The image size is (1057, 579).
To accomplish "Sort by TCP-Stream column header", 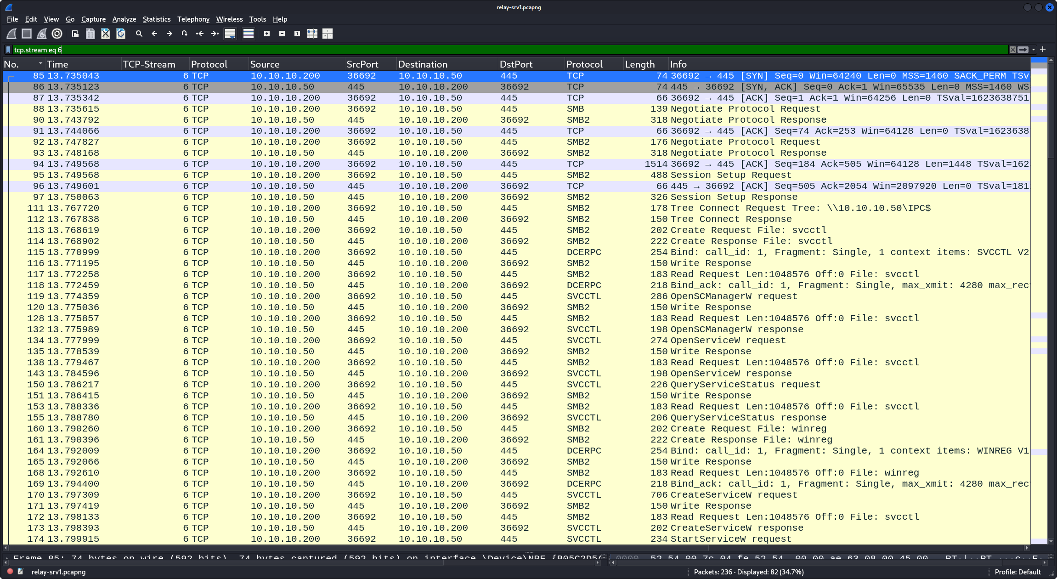I will pos(155,64).
